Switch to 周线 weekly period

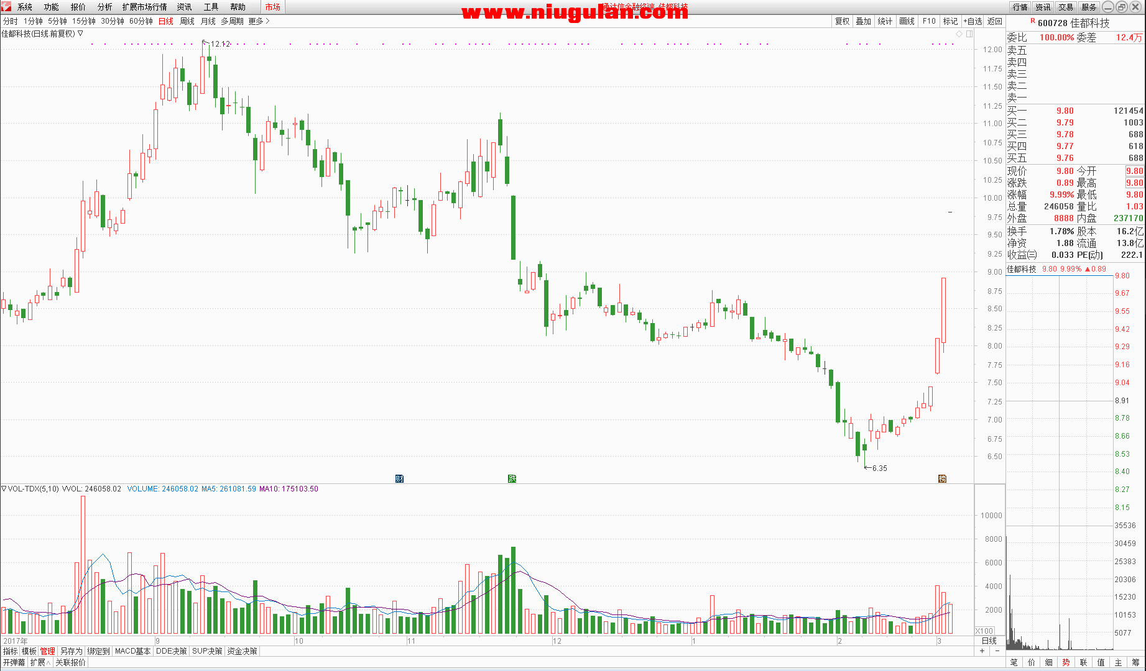point(187,21)
